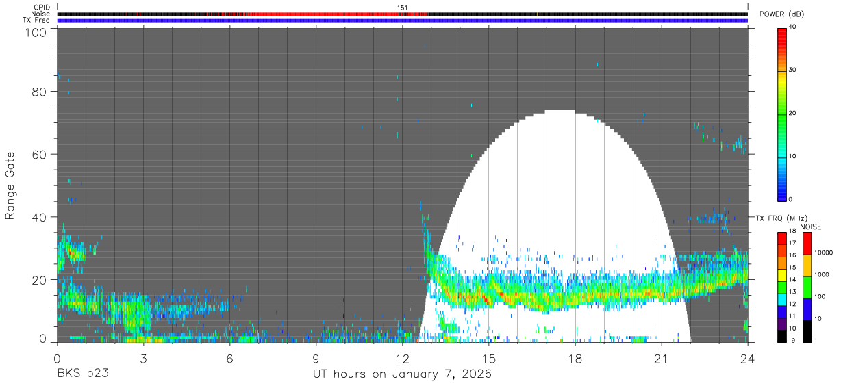Click the red section of the Noise strip
This screenshot has height=388, width=841.
[336, 14]
